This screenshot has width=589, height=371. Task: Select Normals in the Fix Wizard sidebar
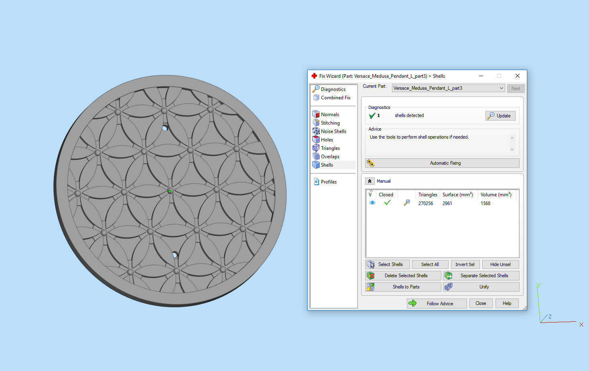tap(326, 115)
